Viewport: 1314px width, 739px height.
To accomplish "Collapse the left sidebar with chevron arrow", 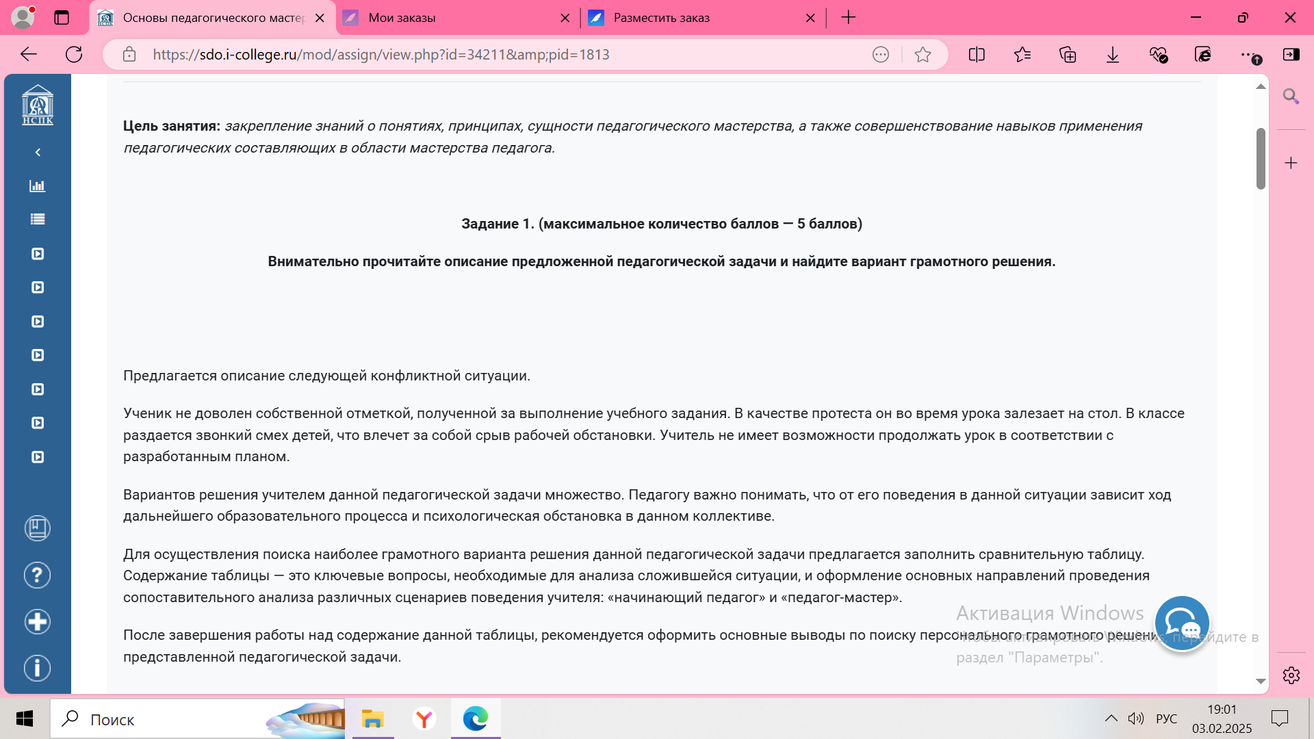I will 38,153.
